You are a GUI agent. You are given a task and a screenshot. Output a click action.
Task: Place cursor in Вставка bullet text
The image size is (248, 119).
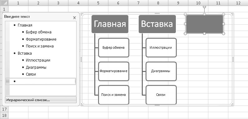click(25, 53)
